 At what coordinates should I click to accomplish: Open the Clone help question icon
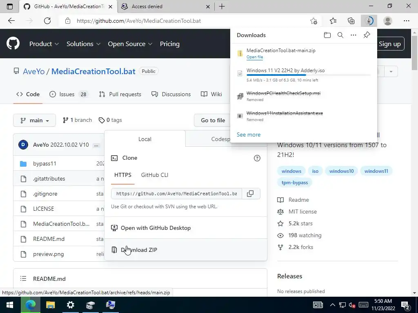click(x=257, y=158)
